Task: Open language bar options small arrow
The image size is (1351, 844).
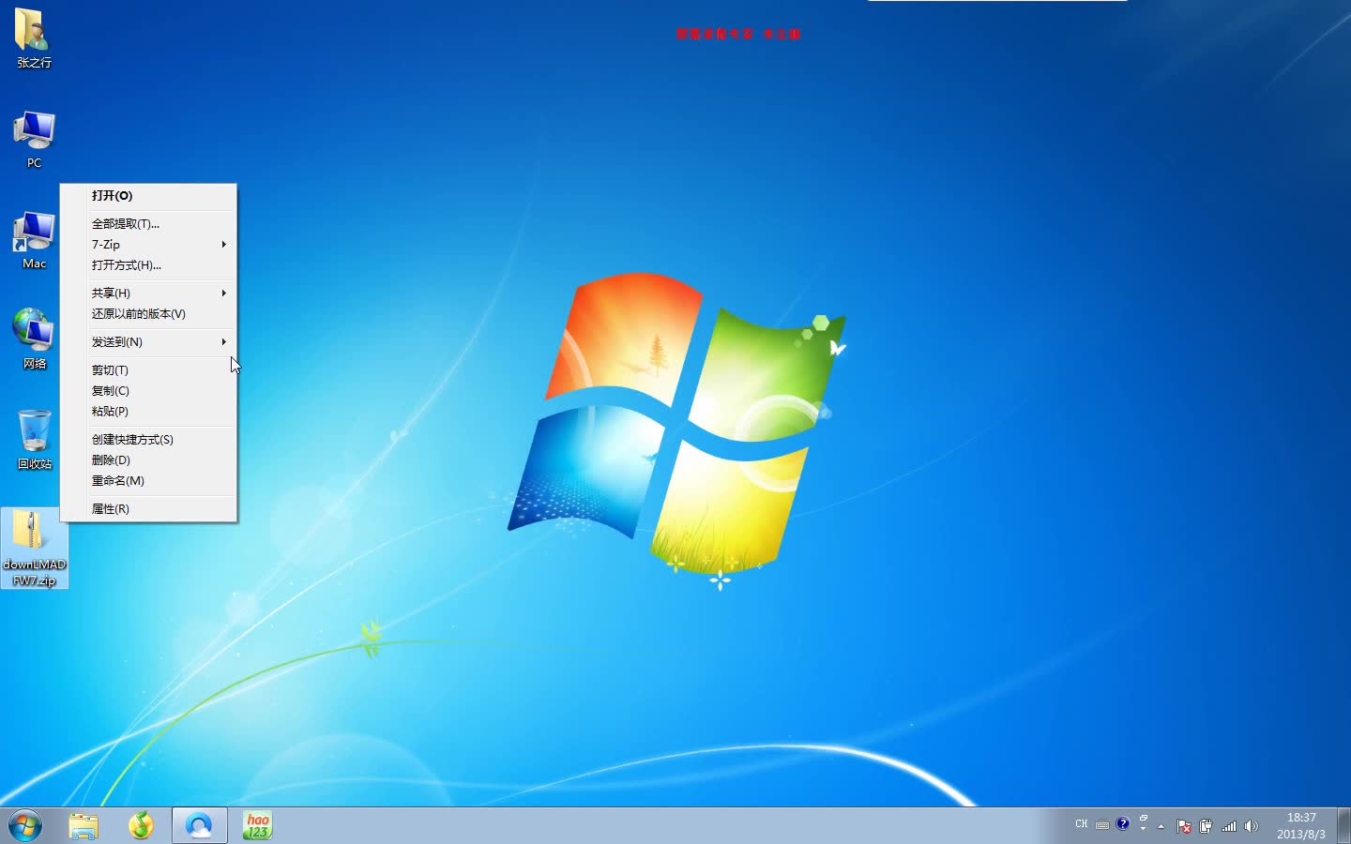Action: tap(1143, 829)
